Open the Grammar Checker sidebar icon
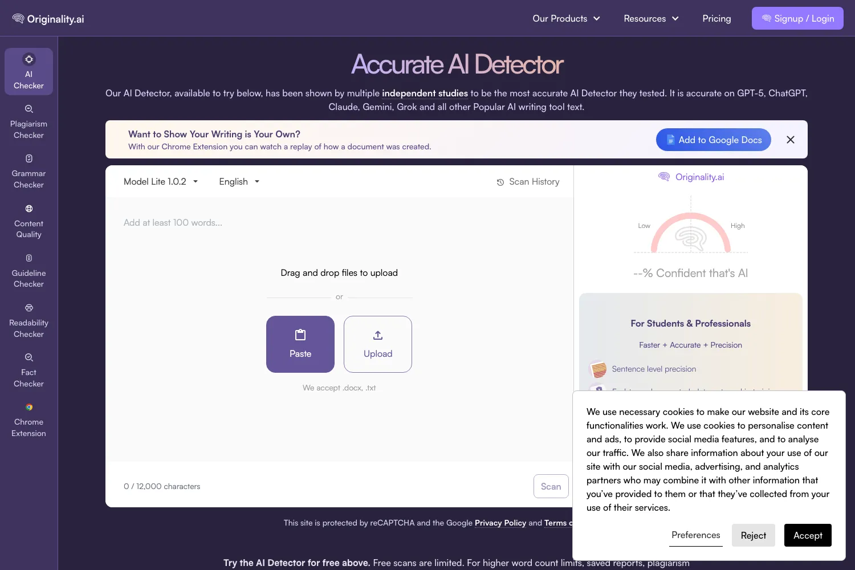Image resolution: width=855 pixels, height=570 pixels. tap(28, 172)
